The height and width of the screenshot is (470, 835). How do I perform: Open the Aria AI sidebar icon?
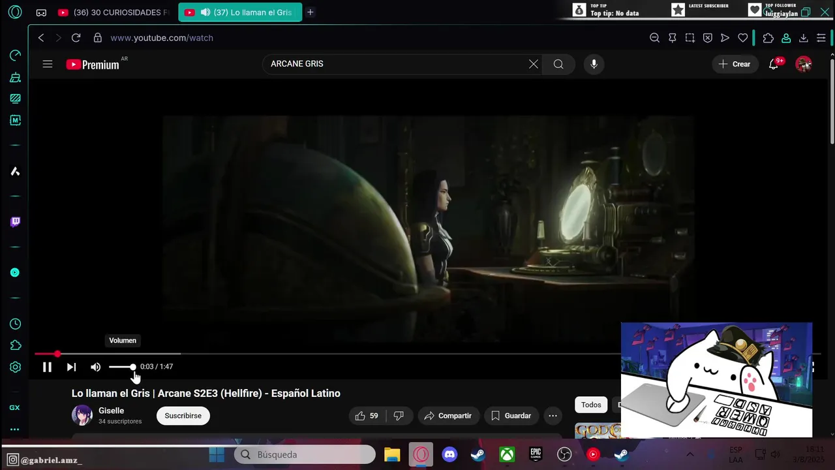[x=15, y=172]
